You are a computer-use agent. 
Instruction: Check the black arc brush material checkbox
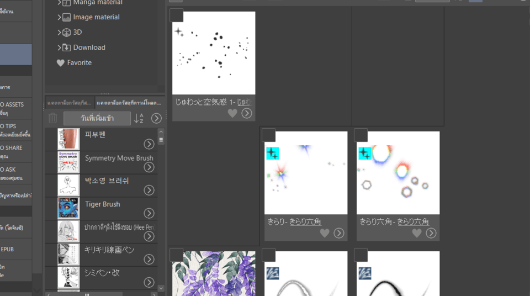coord(361,255)
